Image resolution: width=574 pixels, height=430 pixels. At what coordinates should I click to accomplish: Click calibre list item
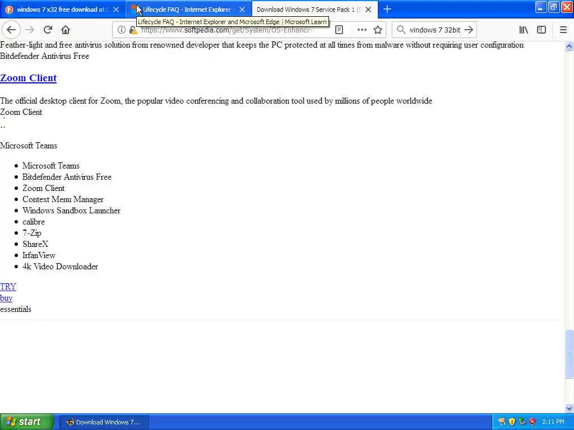pyautogui.click(x=34, y=222)
